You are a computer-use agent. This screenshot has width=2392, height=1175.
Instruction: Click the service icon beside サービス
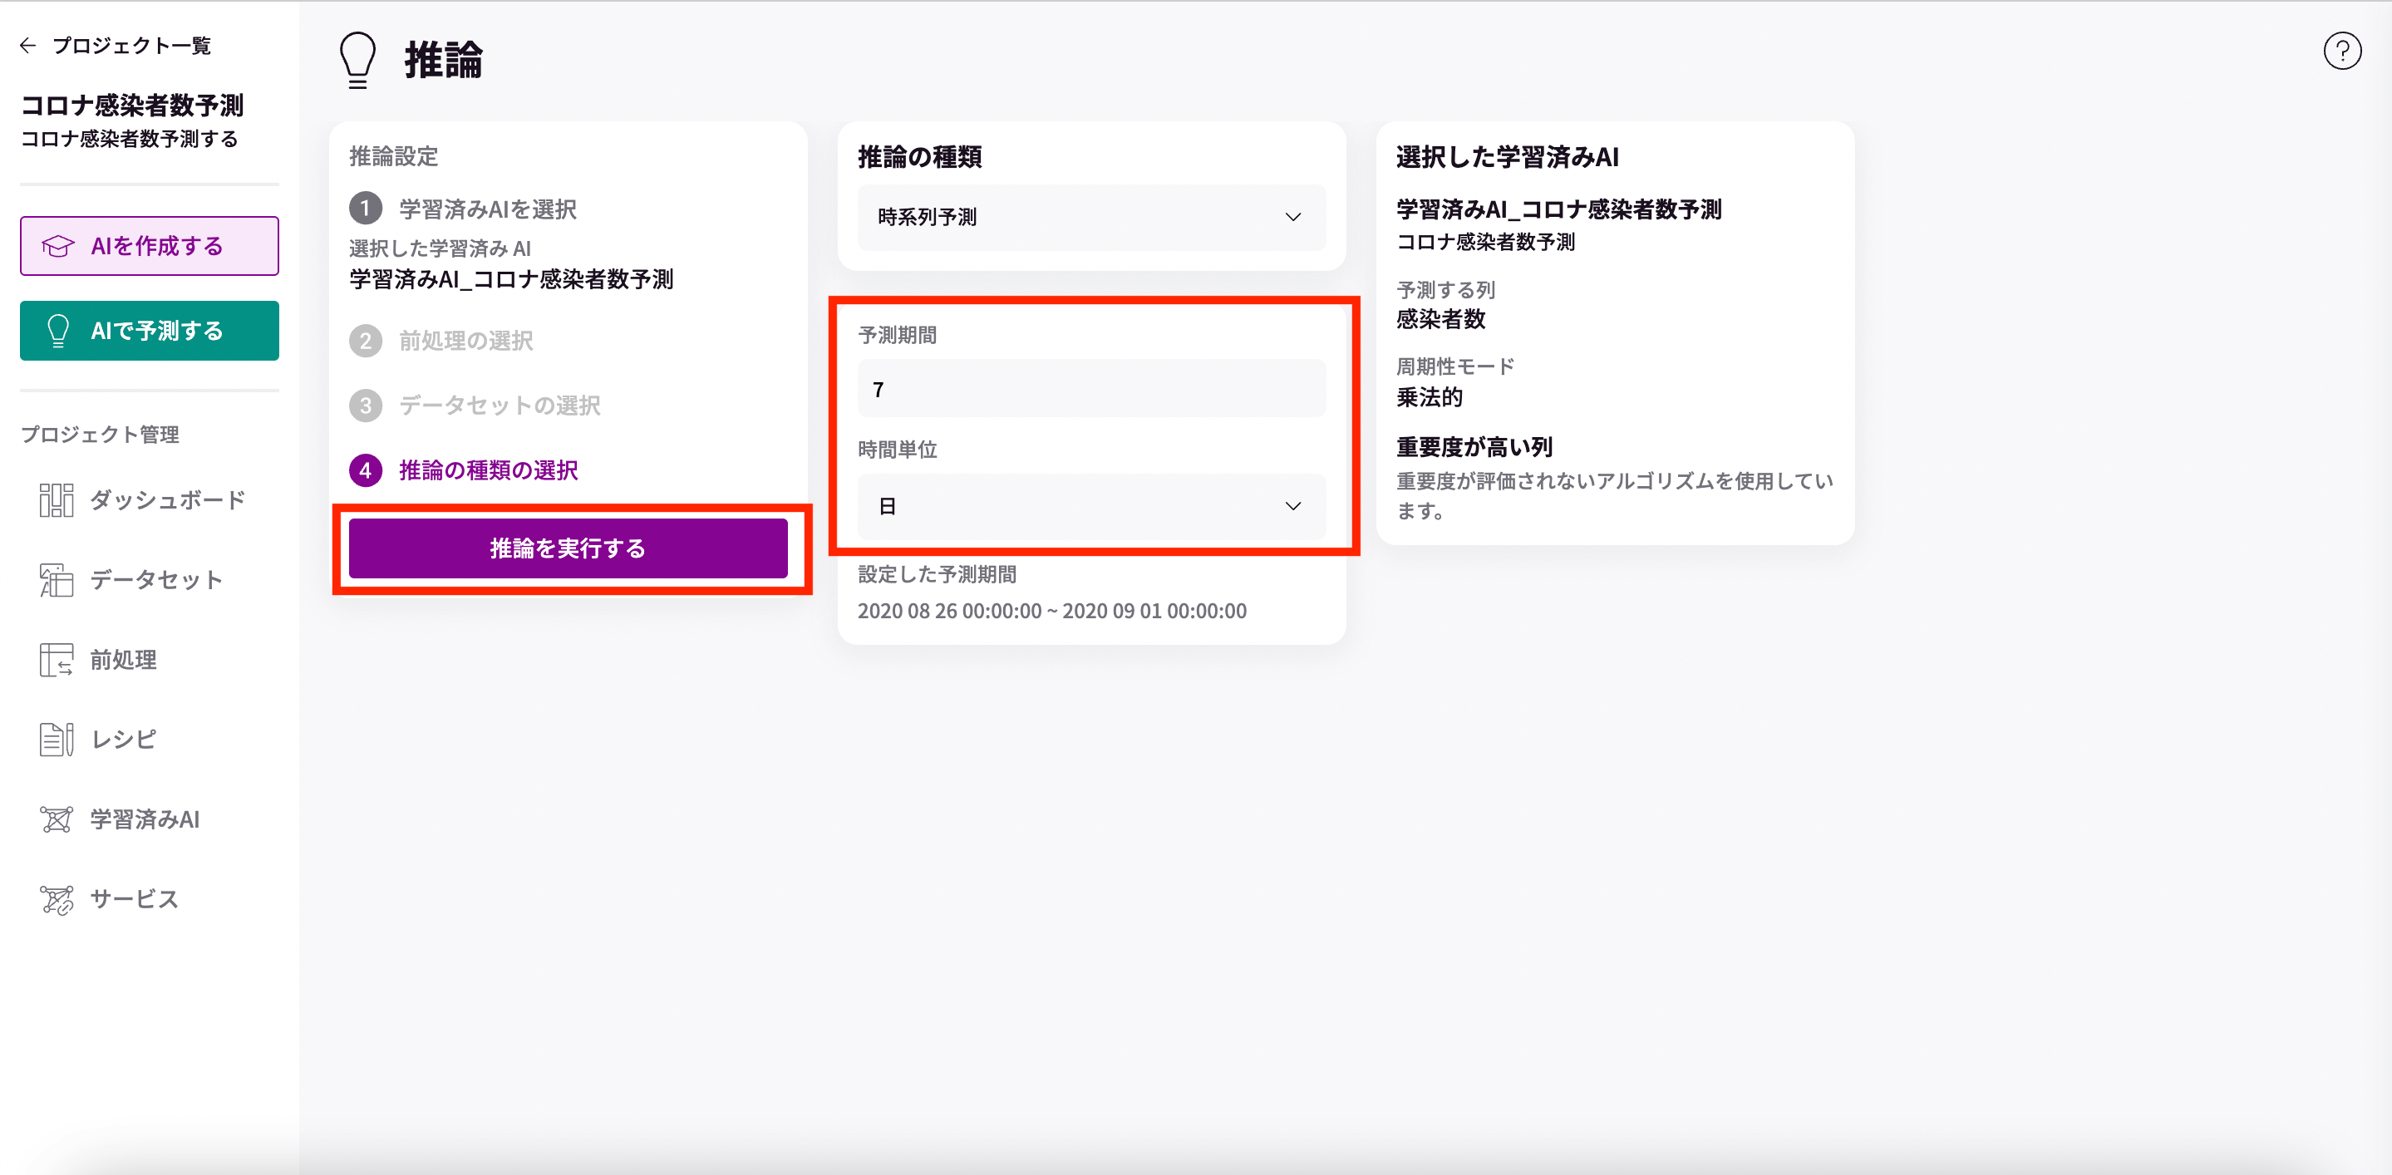[57, 899]
